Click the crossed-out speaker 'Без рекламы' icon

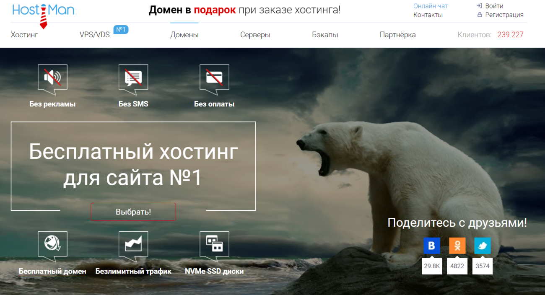click(52, 78)
